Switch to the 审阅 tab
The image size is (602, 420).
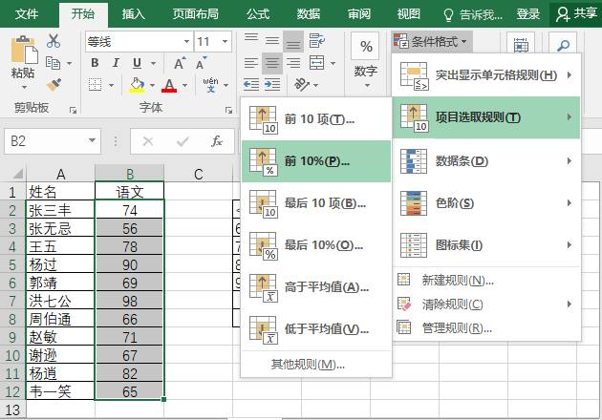(359, 14)
